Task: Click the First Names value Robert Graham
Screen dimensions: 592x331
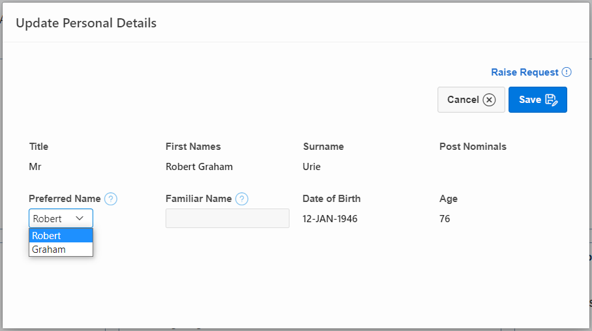Action: tap(199, 167)
